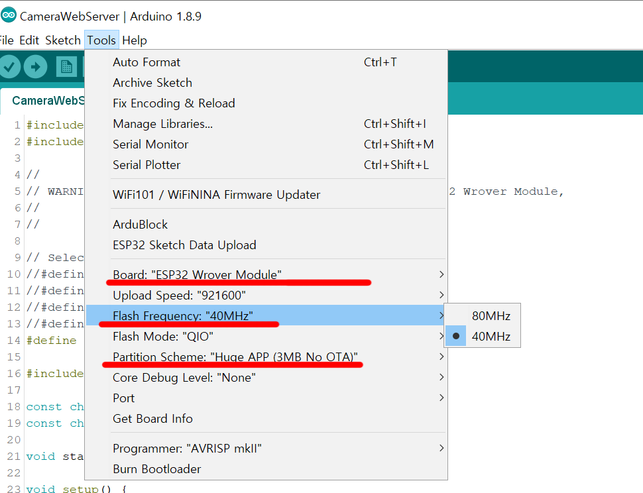The width and height of the screenshot is (643, 493).
Task: Expand the Port submenu arrow
Action: pyautogui.click(x=441, y=398)
